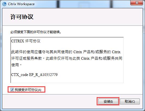Cancel setup using the 取消(C) button
This screenshot has height=111, width=145.
pyautogui.click(x=130, y=102)
